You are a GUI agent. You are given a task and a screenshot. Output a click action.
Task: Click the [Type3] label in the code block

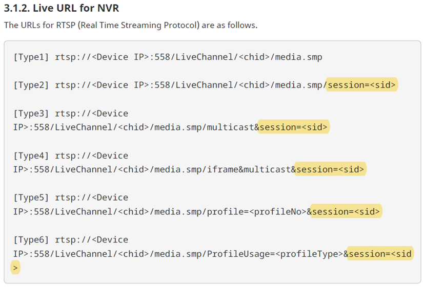(x=31, y=113)
